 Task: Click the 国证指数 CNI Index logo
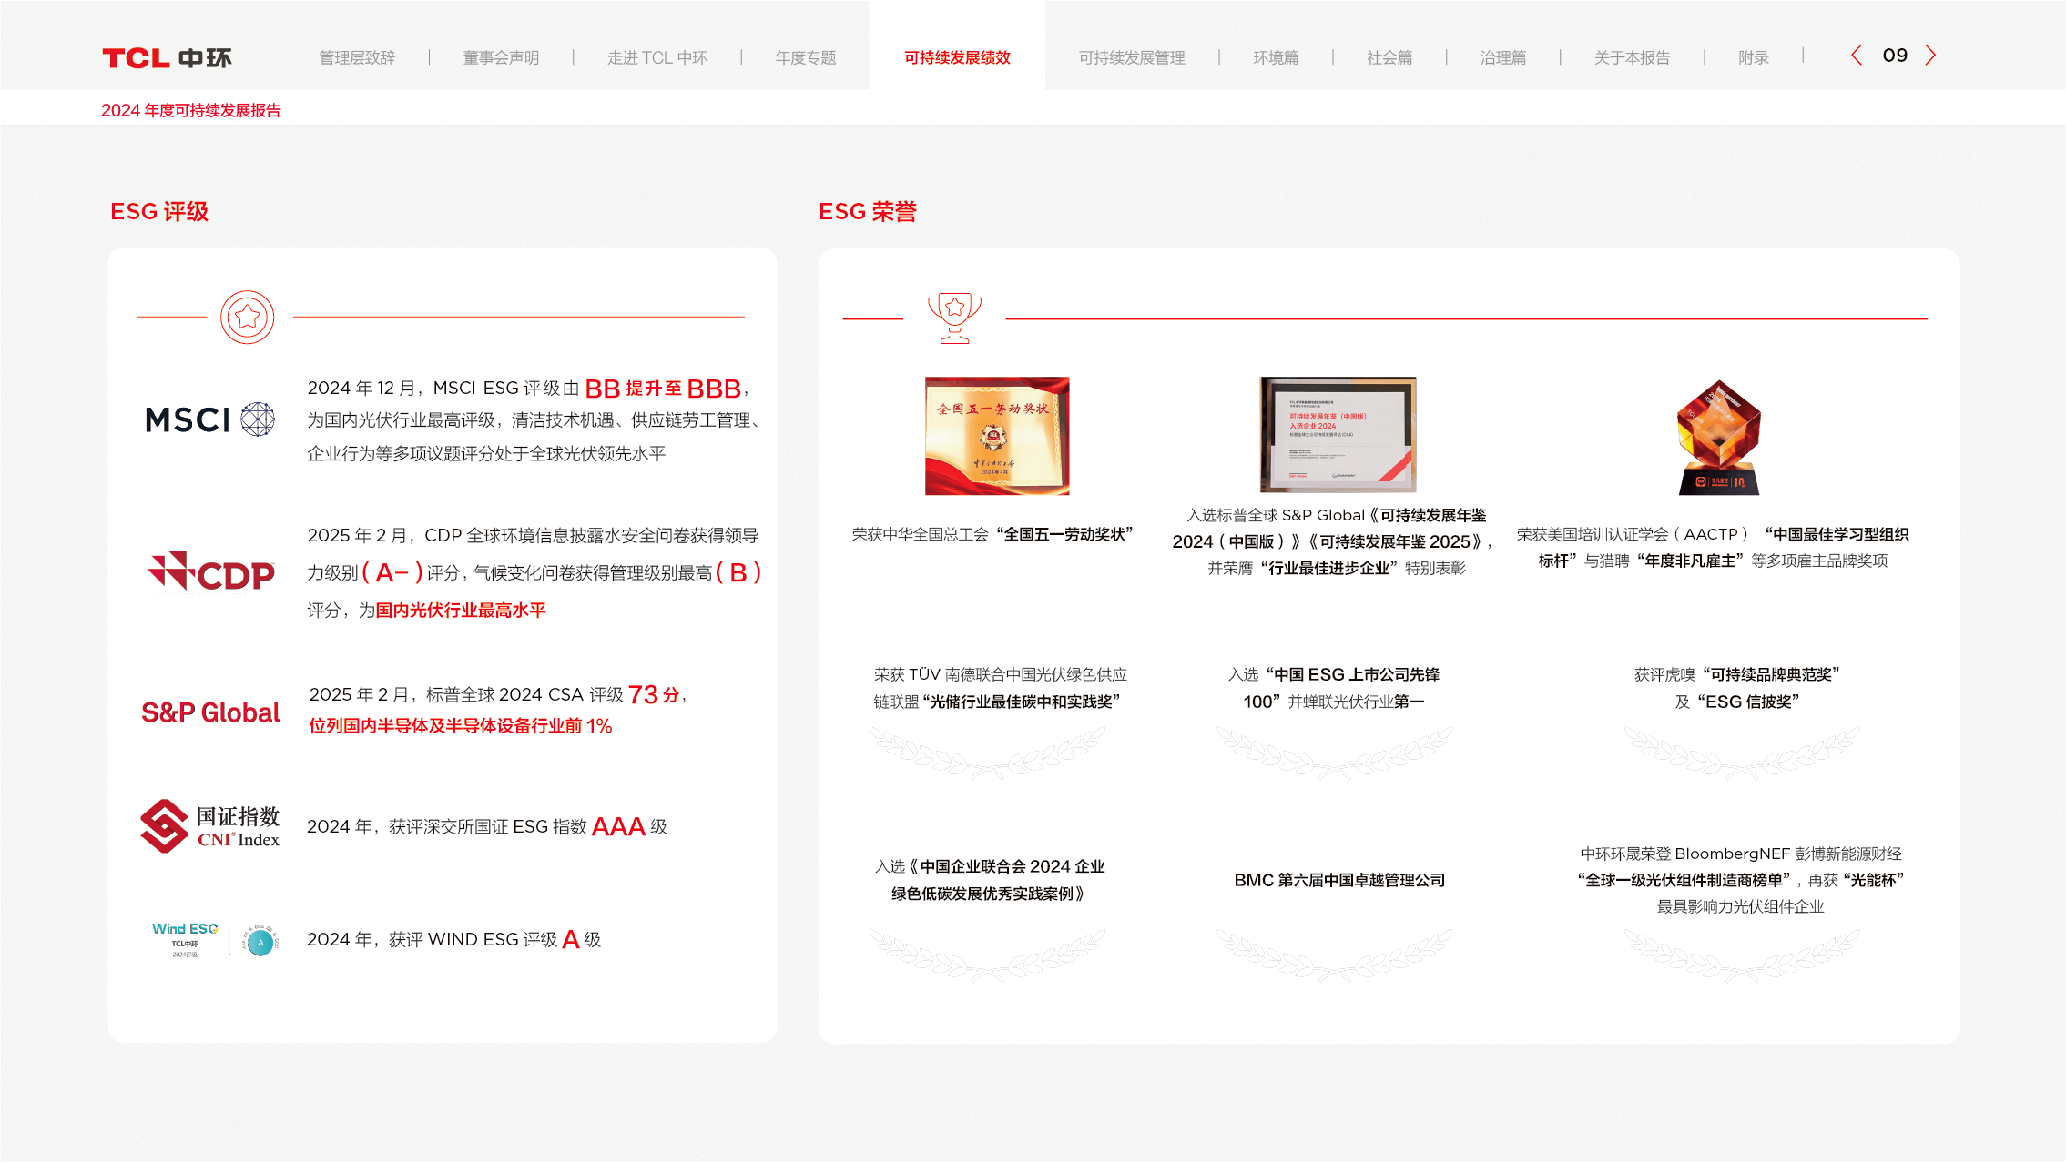(x=210, y=826)
